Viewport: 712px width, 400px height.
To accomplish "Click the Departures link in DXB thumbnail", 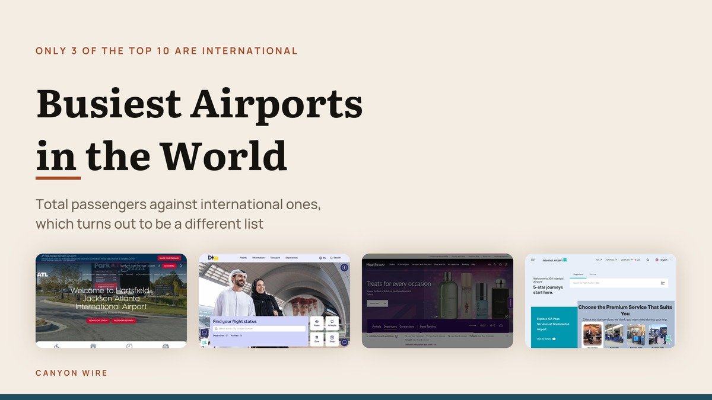I will pyautogui.click(x=220, y=335).
